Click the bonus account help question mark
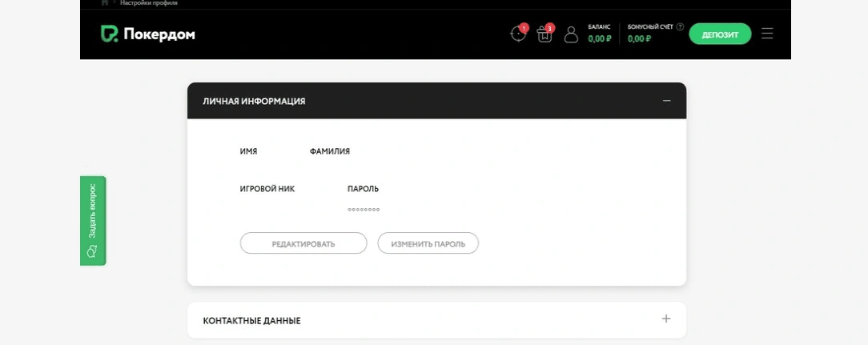 pos(680,26)
